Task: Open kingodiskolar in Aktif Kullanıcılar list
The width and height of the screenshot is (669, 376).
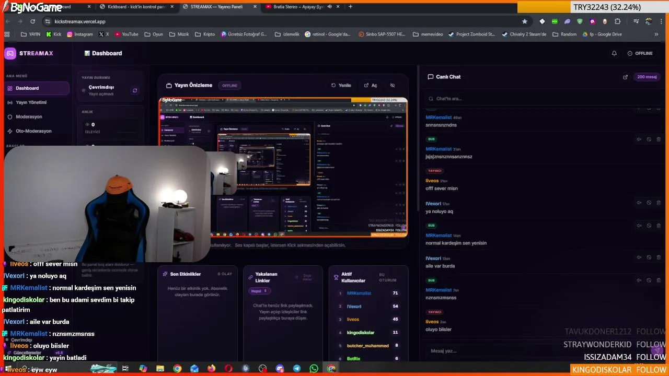Action: (361, 333)
